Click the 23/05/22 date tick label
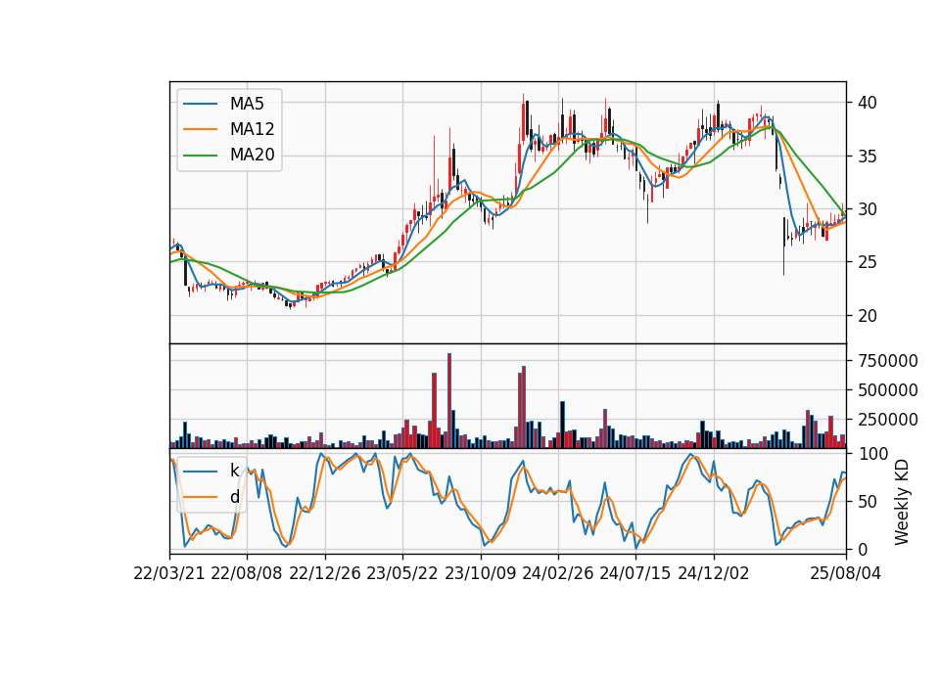 pyautogui.click(x=402, y=574)
